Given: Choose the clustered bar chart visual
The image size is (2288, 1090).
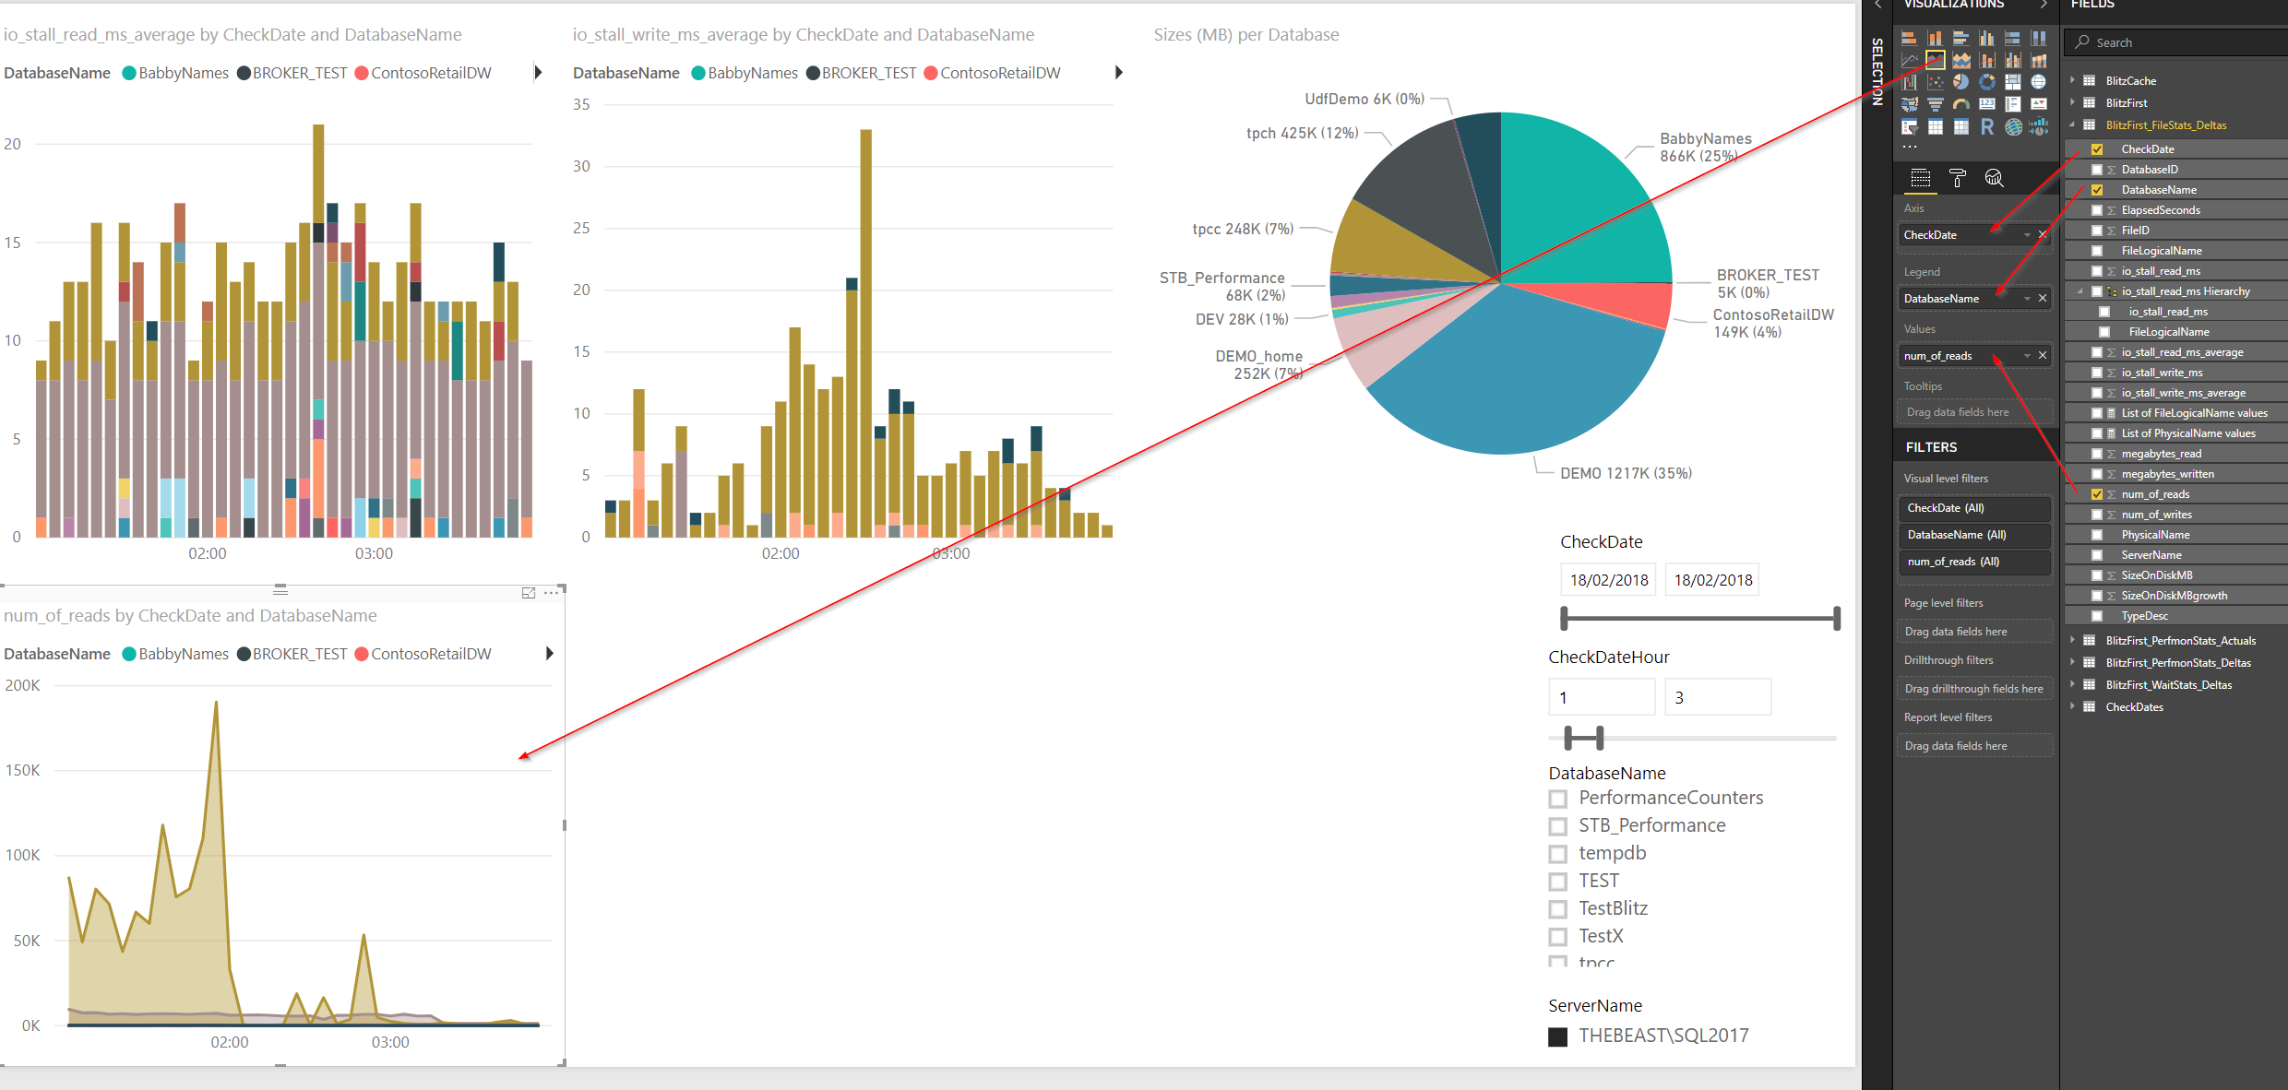Looking at the screenshot, I should click(x=1961, y=38).
